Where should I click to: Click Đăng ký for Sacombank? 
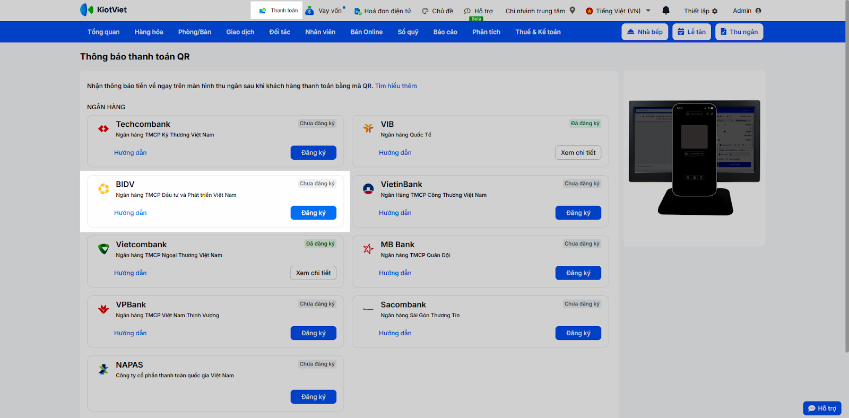pos(578,333)
